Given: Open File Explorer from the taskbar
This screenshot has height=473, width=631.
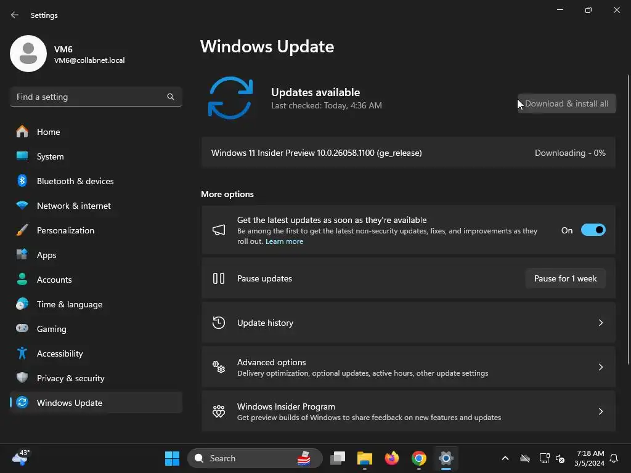Looking at the screenshot, I should (x=365, y=458).
